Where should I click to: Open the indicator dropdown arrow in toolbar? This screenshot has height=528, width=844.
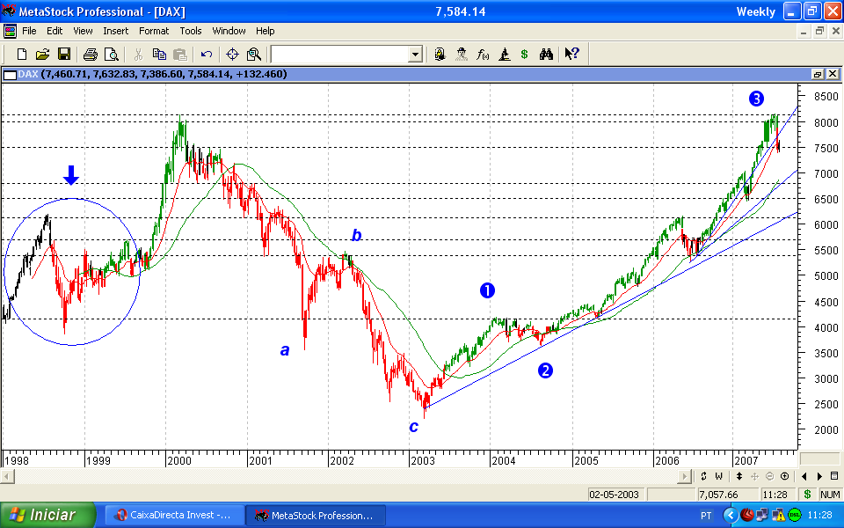pyautogui.click(x=415, y=54)
